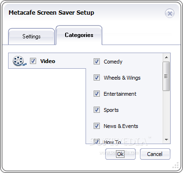The image size is (183, 173).
Task: Select the Video label text
Action: (48, 61)
